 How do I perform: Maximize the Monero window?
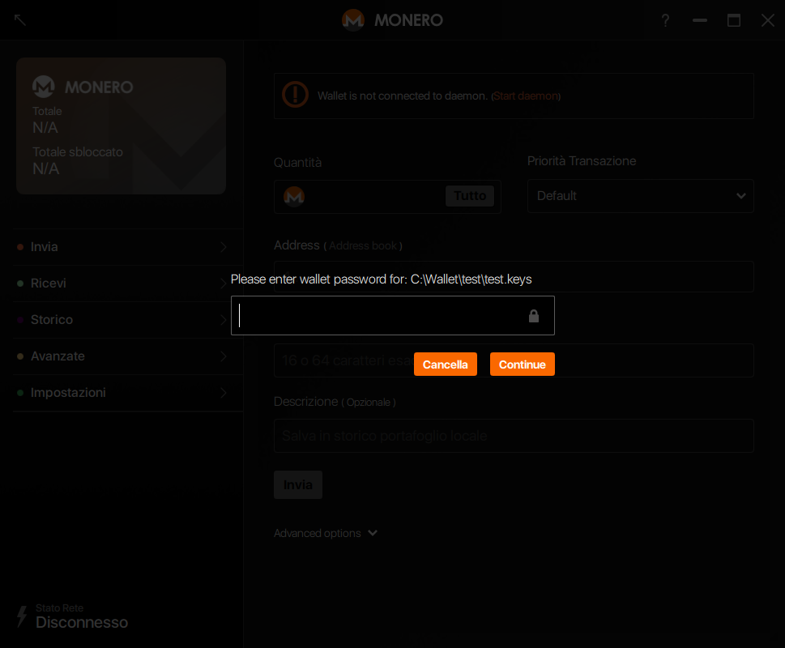(x=733, y=20)
